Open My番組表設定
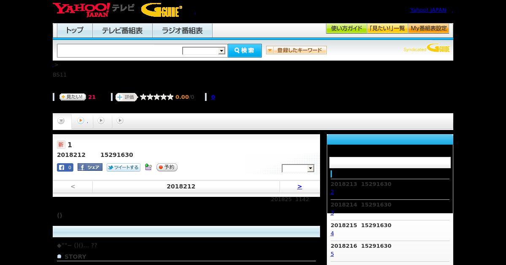This screenshot has height=265, width=506. tap(428, 29)
